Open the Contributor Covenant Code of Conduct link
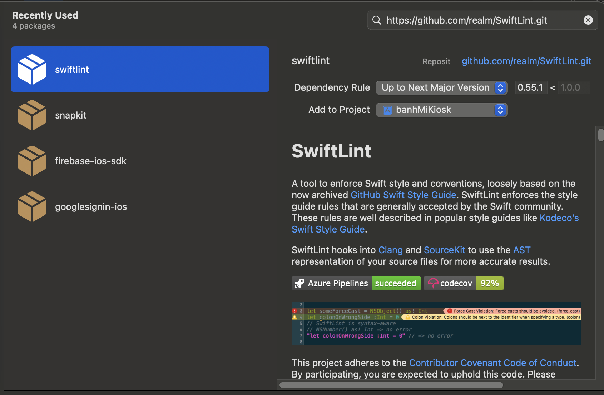This screenshot has height=395, width=604. pyautogui.click(x=493, y=363)
